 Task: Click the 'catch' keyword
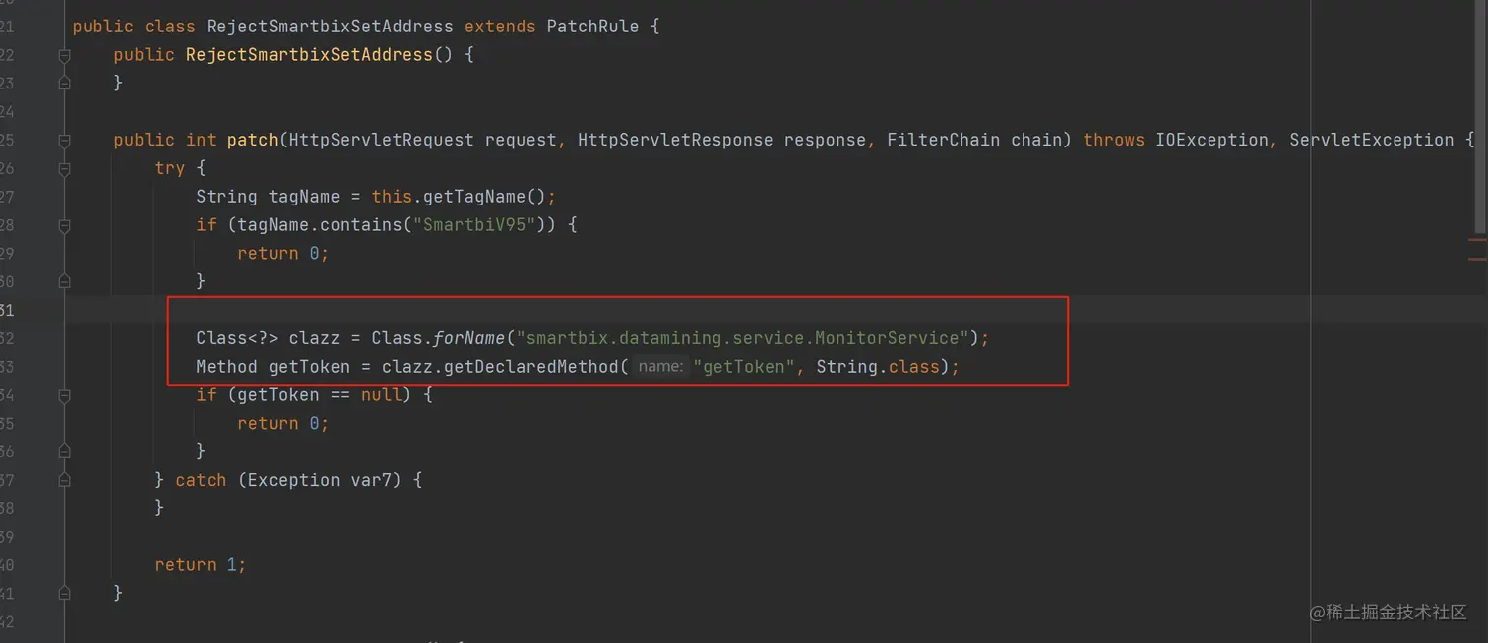point(201,480)
